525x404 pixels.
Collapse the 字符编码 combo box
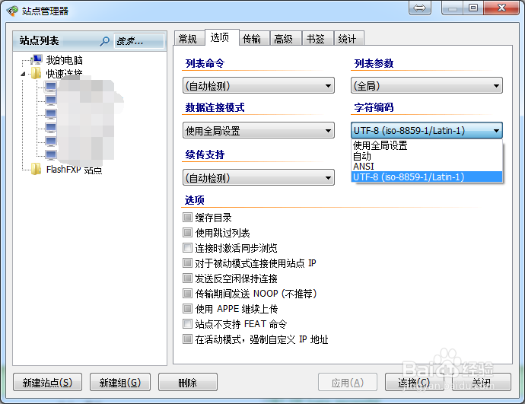coord(427,130)
